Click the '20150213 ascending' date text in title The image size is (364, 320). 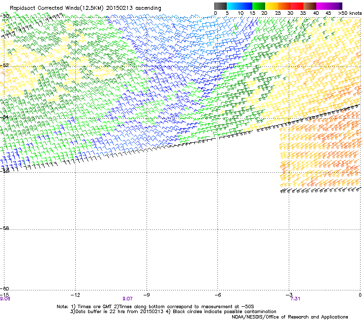[133, 8]
